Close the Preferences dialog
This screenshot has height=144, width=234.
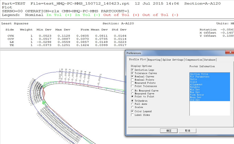click(x=230, y=52)
